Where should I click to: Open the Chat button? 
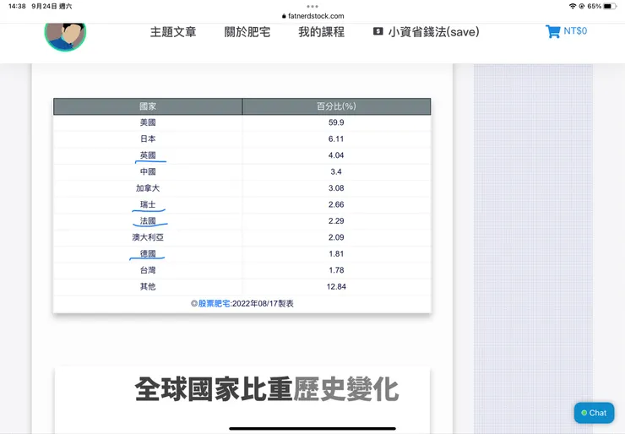point(594,413)
